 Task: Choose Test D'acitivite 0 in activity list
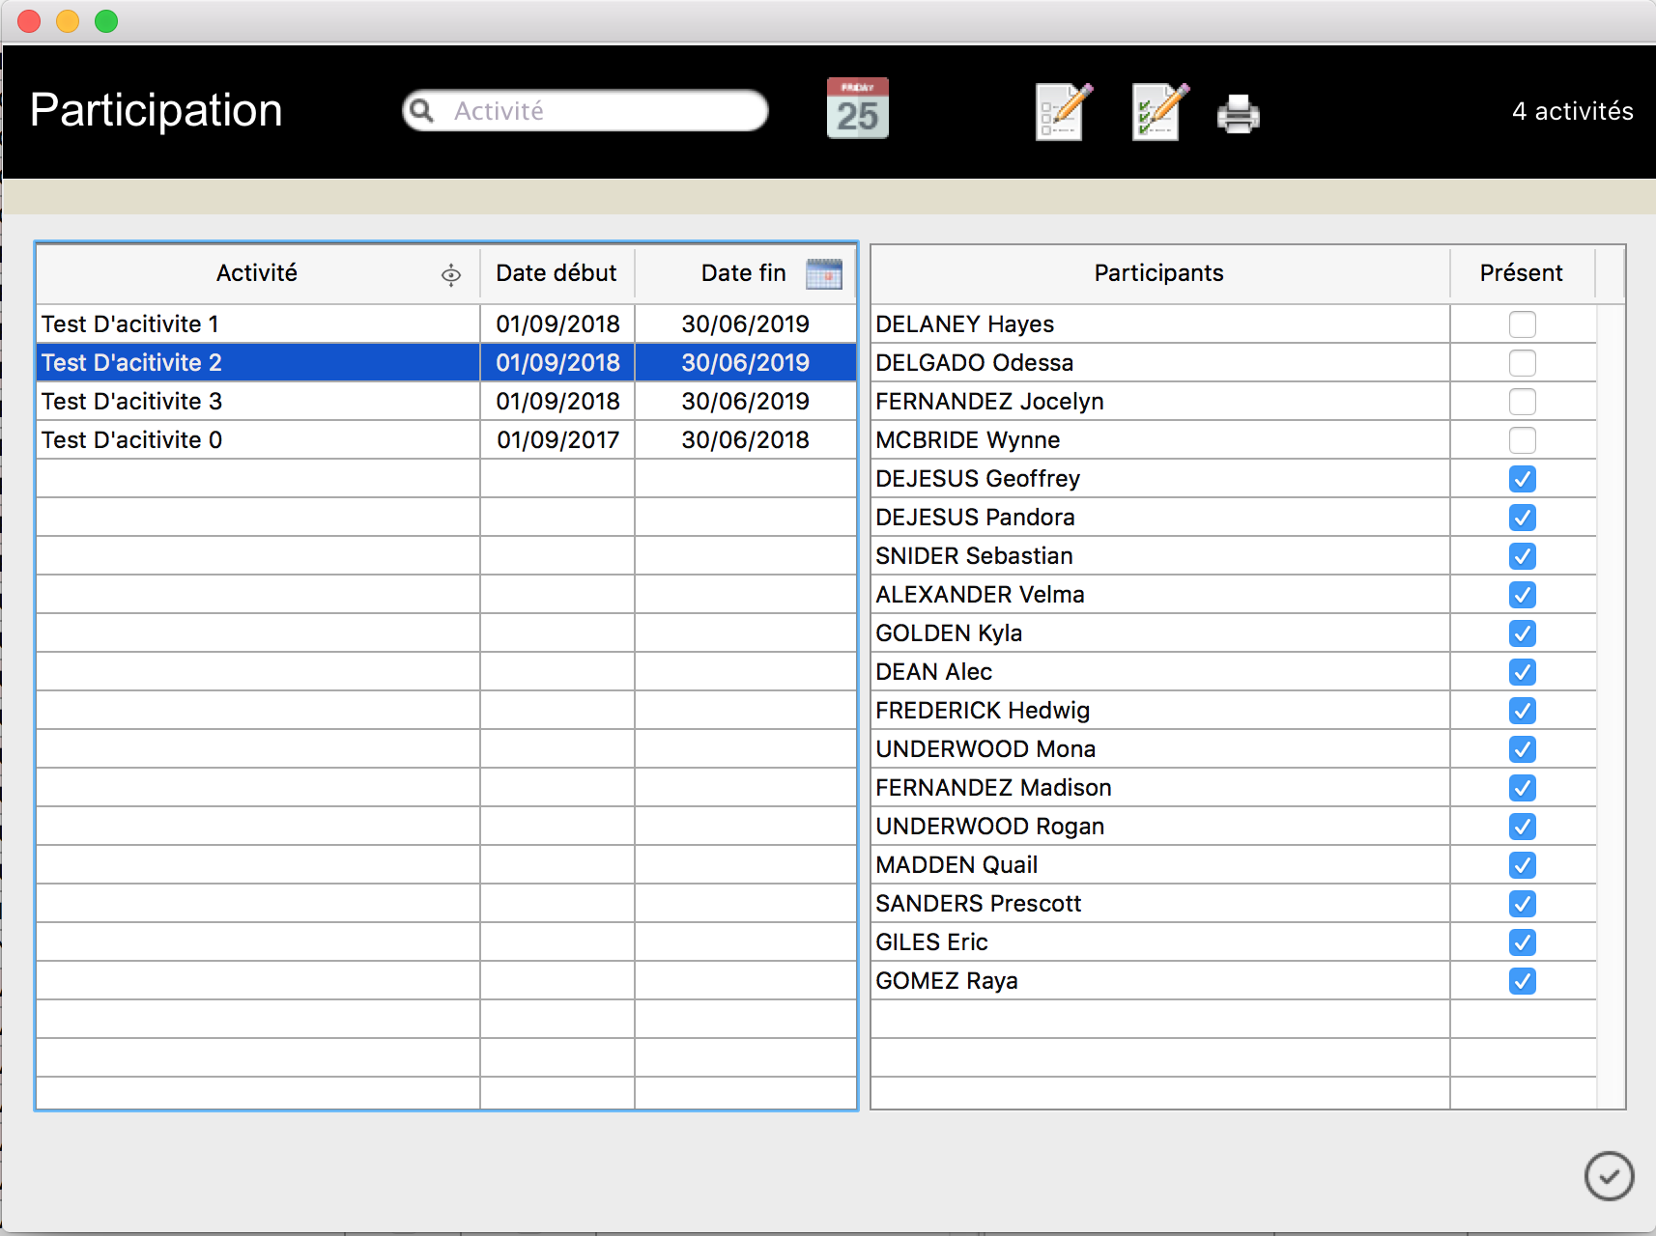pos(257,440)
